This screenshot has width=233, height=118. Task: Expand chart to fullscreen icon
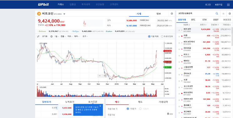tap(38, 36)
